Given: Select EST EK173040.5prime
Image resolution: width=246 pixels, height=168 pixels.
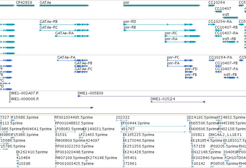Looking at the screenshot, I should point(138,141).
